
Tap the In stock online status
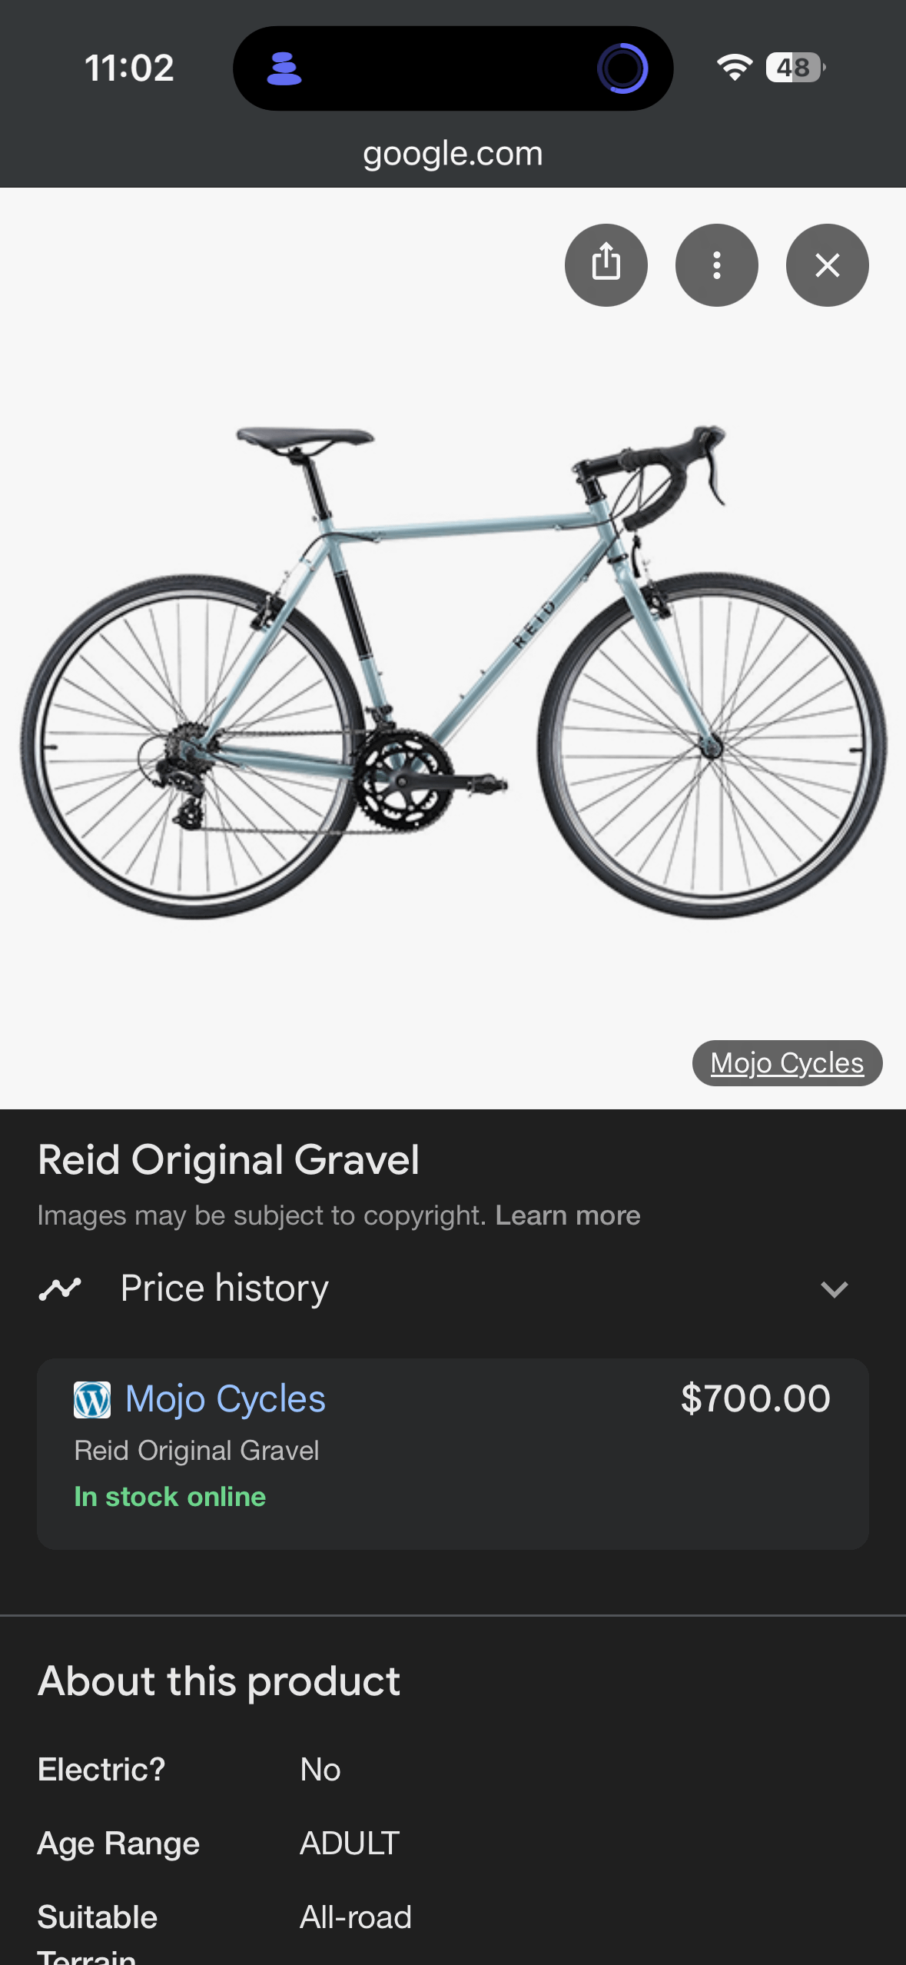click(x=170, y=1497)
